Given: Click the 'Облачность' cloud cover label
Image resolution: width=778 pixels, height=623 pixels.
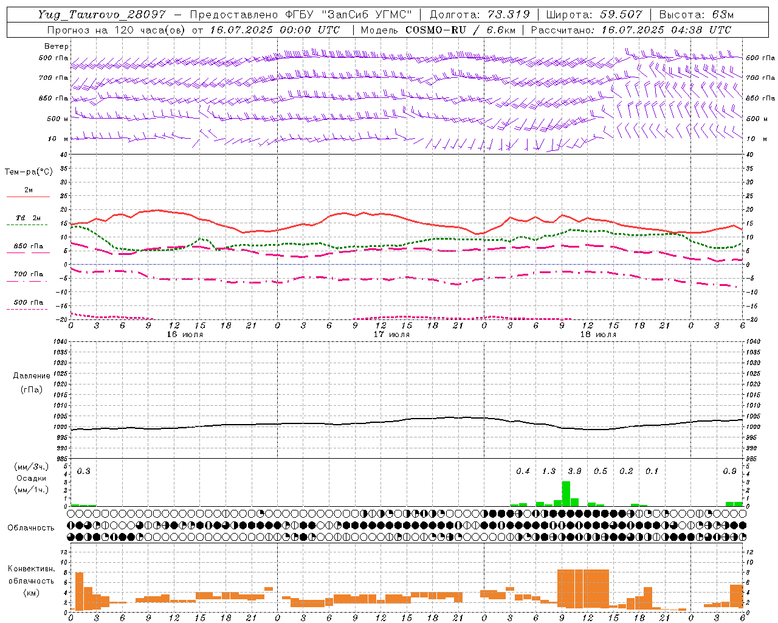Looking at the screenshot, I should 31,528.
